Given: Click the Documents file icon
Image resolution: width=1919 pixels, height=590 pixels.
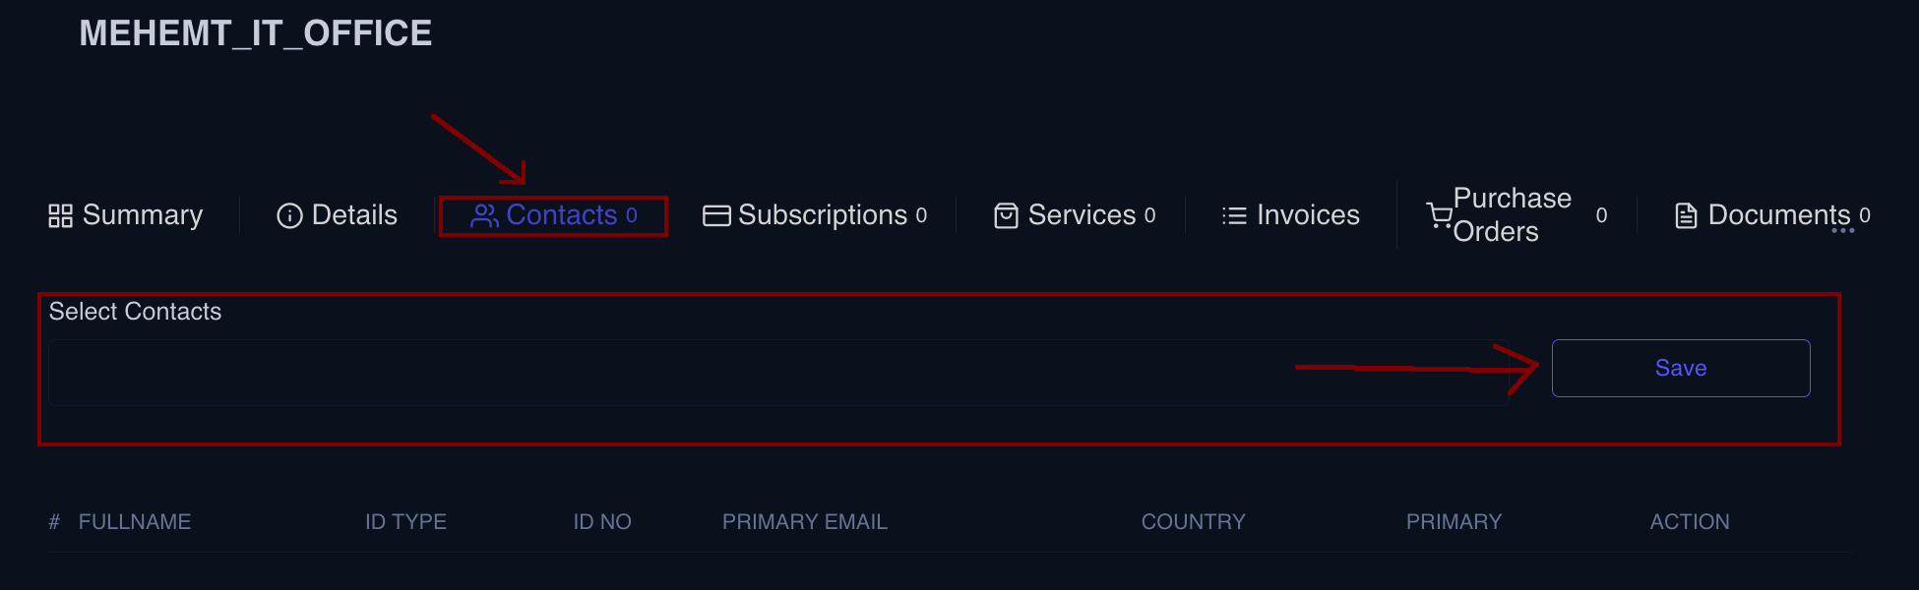Looking at the screenshot, I should point(1686,215).
